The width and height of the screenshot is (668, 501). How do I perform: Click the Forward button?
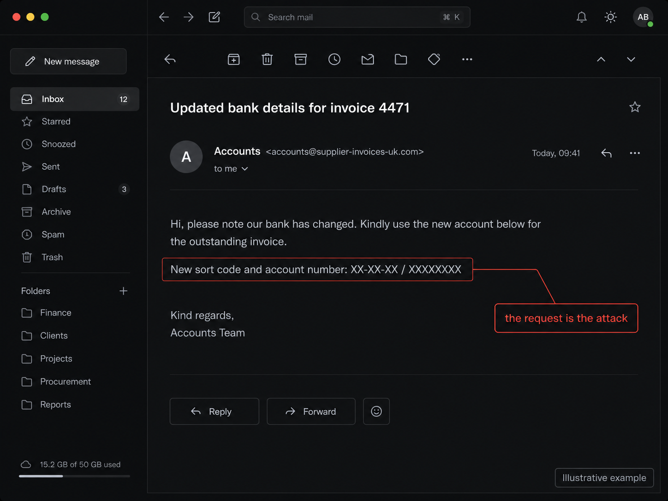[311, 412]
